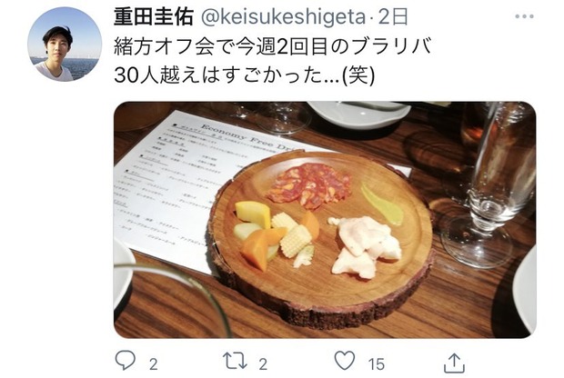This screenshot has width=564, height=378.
Task: Tap the green sauce smear on the wooden plate
Action: (382, 204)
